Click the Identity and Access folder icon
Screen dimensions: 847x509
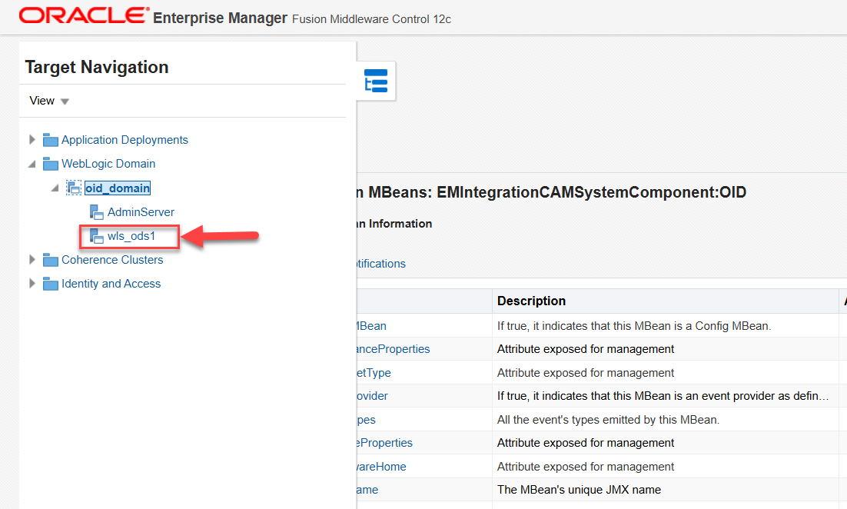51,284
